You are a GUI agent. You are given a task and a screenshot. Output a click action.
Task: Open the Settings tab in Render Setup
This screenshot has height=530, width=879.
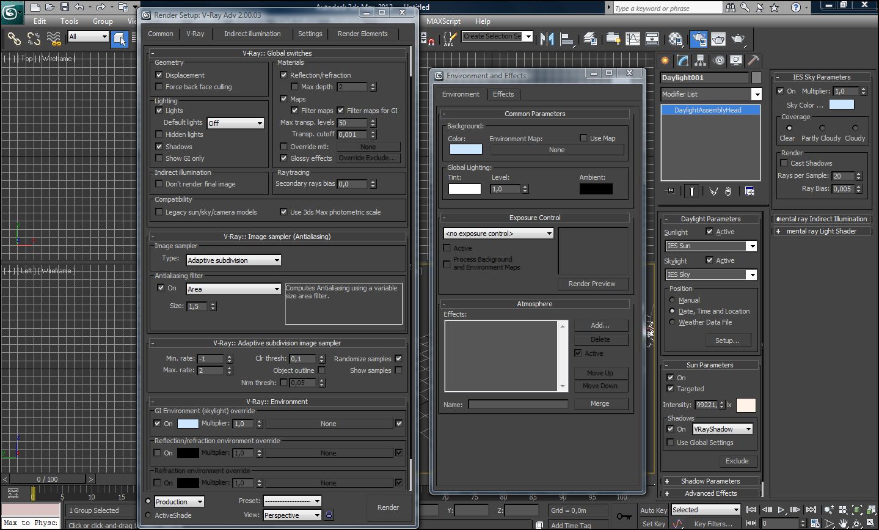pyautogui.click(x=310, y=34)
